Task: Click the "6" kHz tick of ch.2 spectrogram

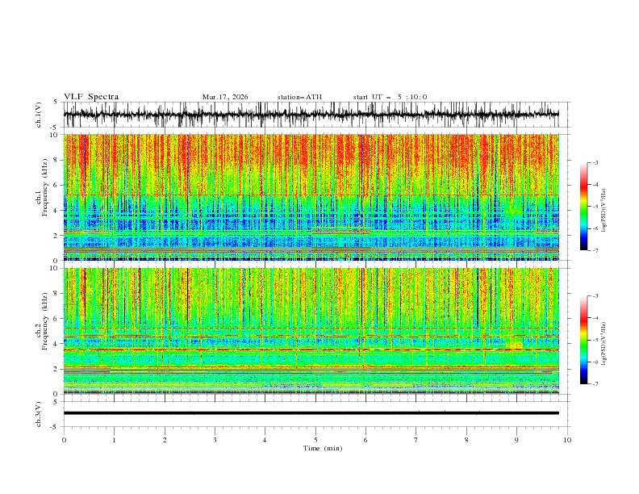Action: pyautogui.click(x=56, y=319)
